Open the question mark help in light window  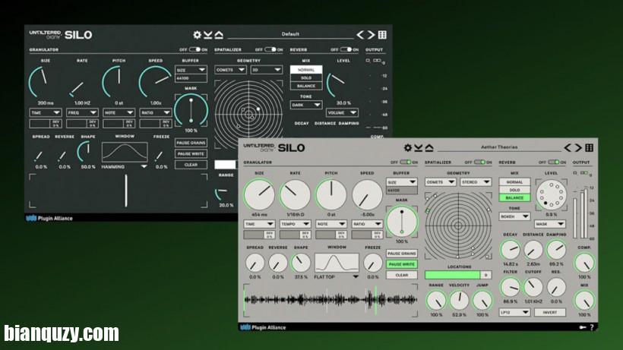point(592,327)
